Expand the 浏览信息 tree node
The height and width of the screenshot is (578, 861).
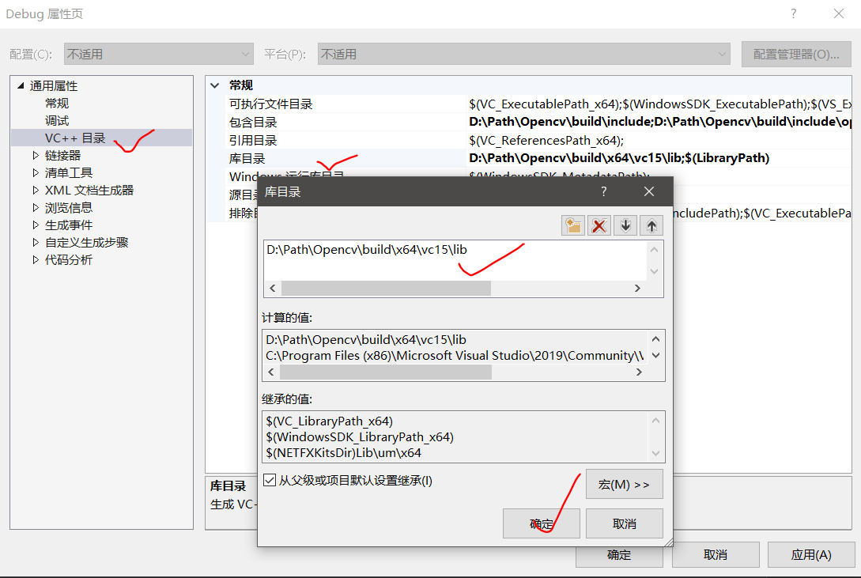(x=36, y=207)
